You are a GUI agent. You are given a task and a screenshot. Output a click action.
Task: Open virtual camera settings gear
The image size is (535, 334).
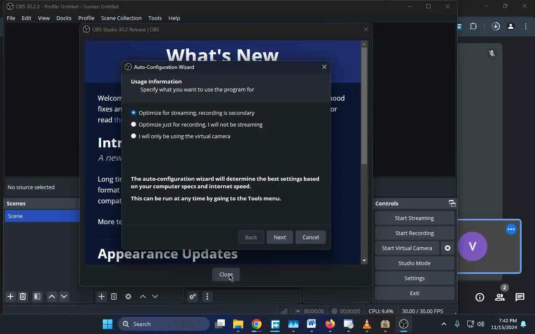coord(448,248)
